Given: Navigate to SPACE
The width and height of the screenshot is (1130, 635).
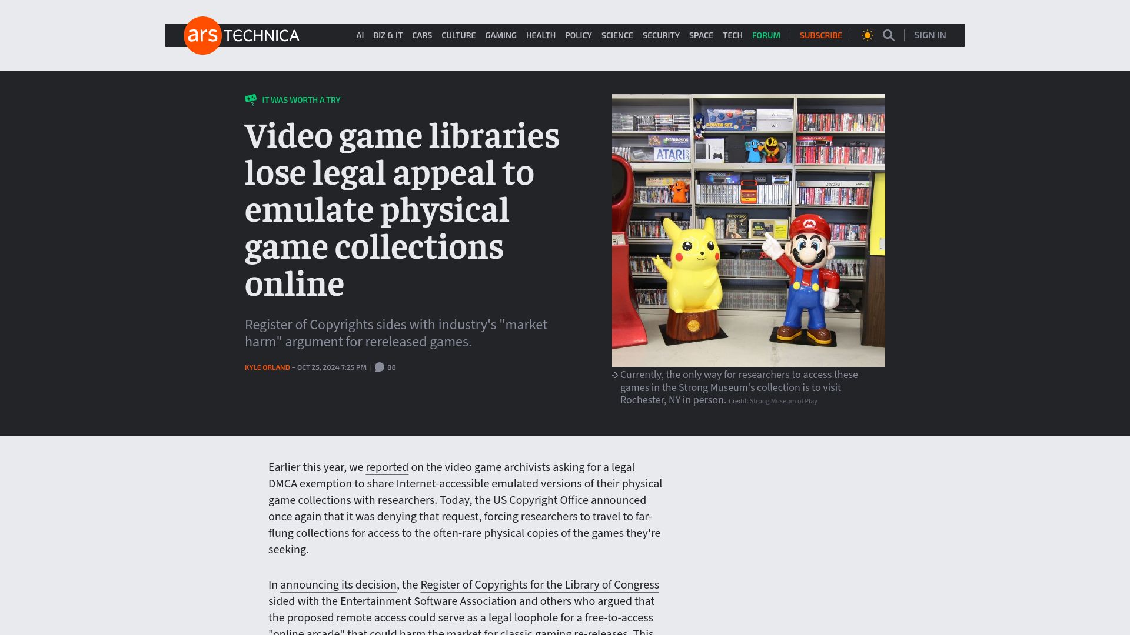Looking at the screenshot, I should (x=701, y=35).
